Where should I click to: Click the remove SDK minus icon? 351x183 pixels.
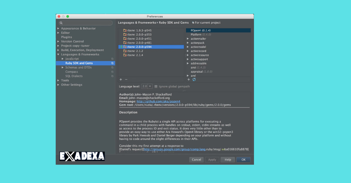(126, 80)
